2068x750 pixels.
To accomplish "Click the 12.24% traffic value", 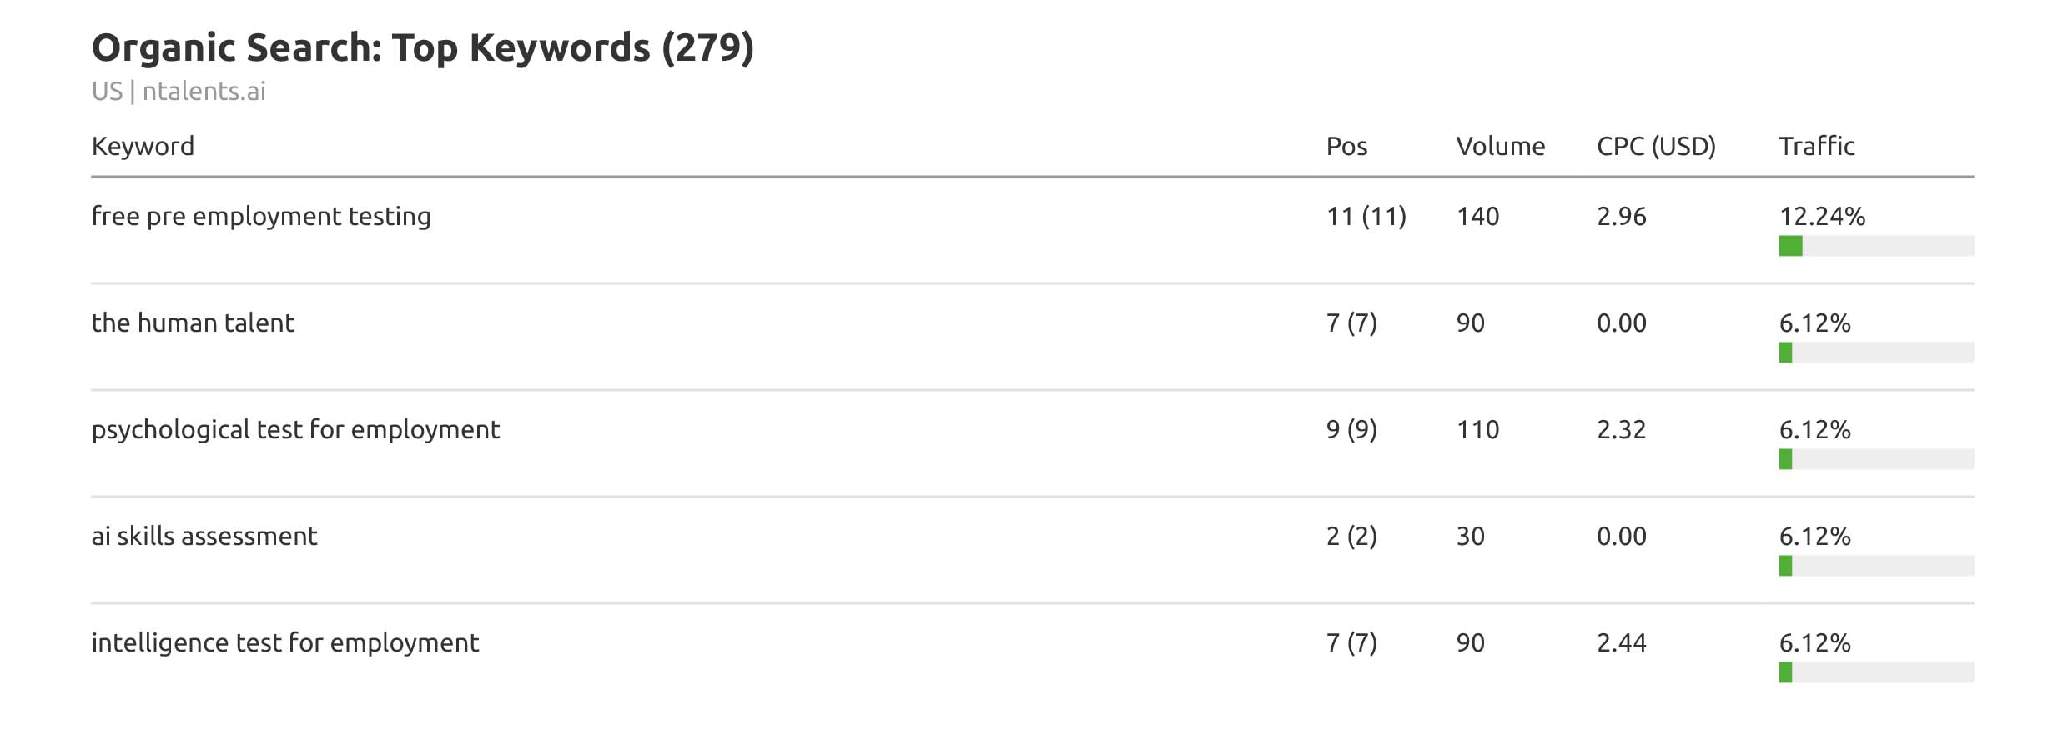I will 1822,217.
